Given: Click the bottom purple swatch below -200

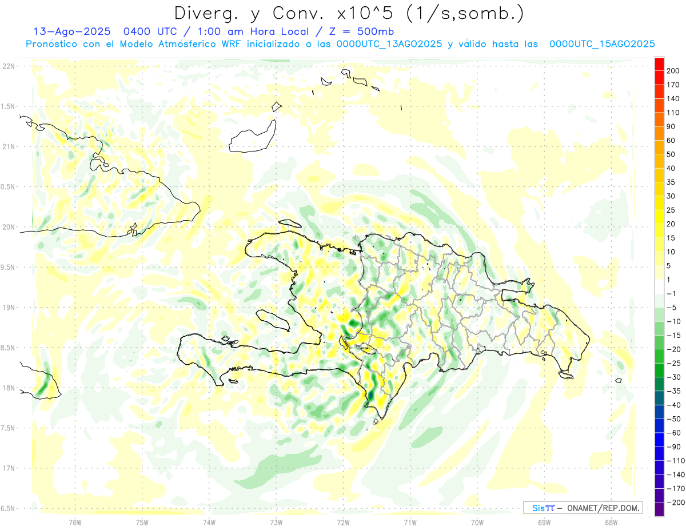Looking at the screenshot, I should (659, 509).
